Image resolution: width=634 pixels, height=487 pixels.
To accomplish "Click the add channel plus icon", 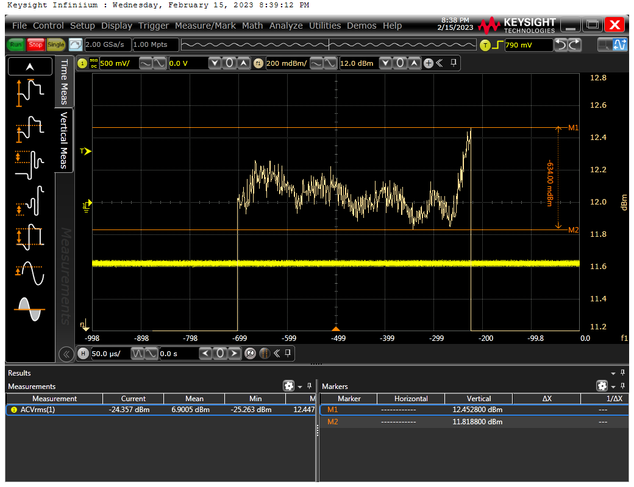I will [x=428, y=63].
